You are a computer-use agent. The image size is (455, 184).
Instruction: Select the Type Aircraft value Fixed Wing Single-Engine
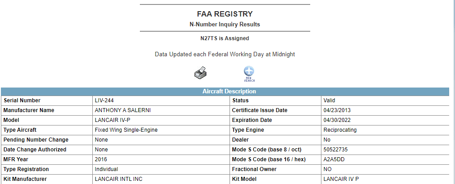pyautogui.click(x=126, y=130)
